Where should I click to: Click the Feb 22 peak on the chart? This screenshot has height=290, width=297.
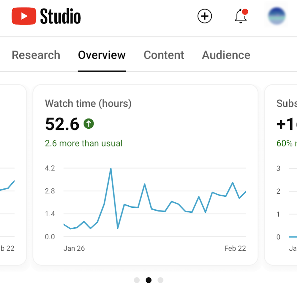tap(232, 183)
